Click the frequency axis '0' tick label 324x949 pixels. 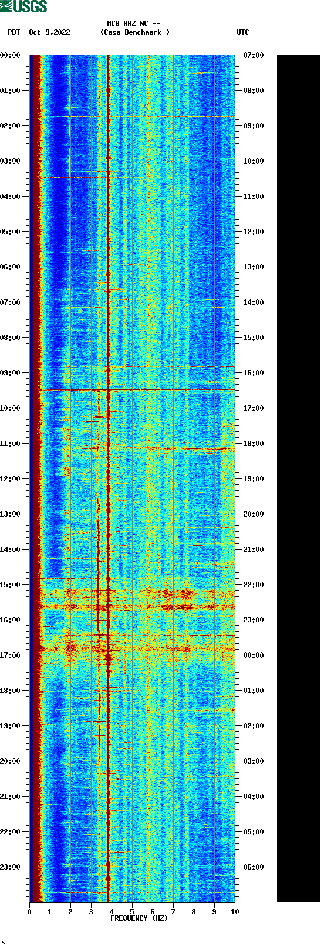[x=29, y=912]
